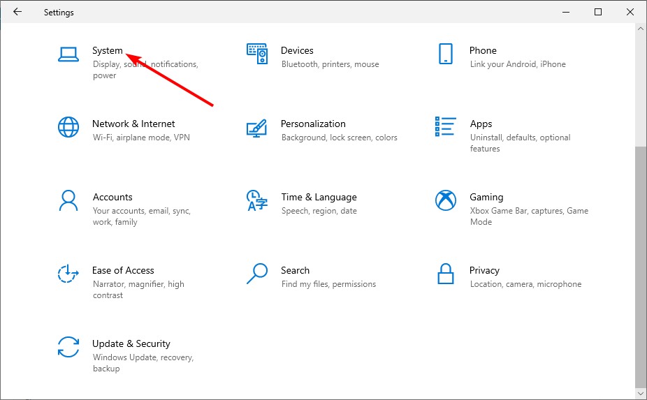
Task: Open the System settings link
Action: click(x=108, y=50)
